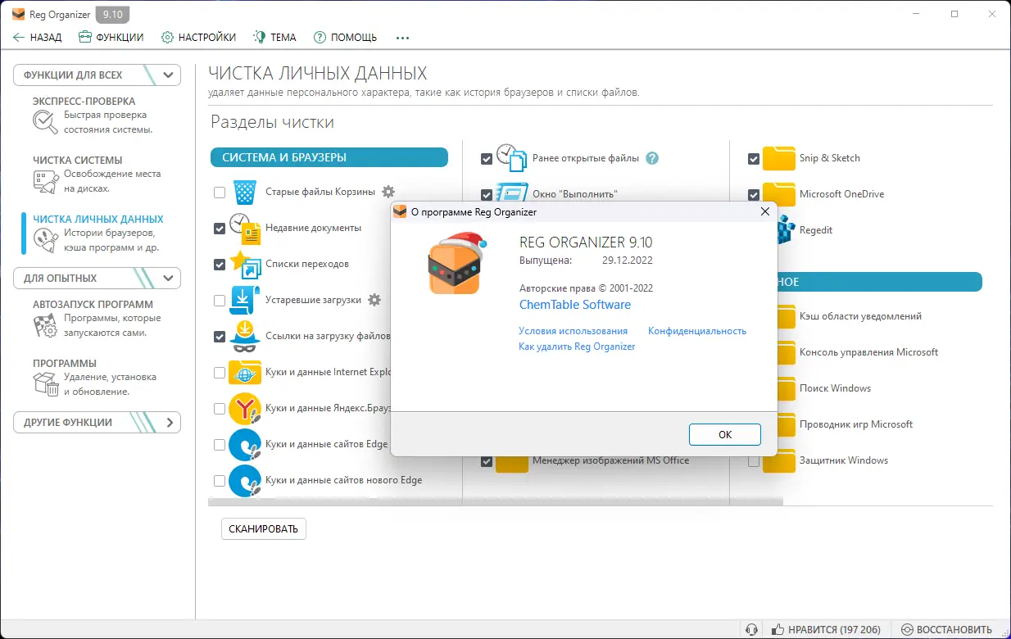The width and height of the screenshot is (1011, 639).
Task: Click the Snip & Sketch folder icon
Action: pyautogui.click(x=779, y=159)
